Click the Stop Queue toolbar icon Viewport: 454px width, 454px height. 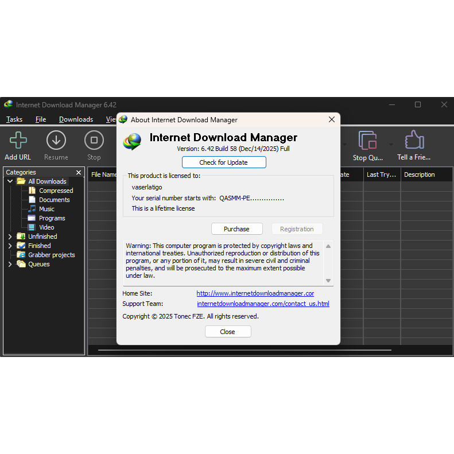pos(368,140)
